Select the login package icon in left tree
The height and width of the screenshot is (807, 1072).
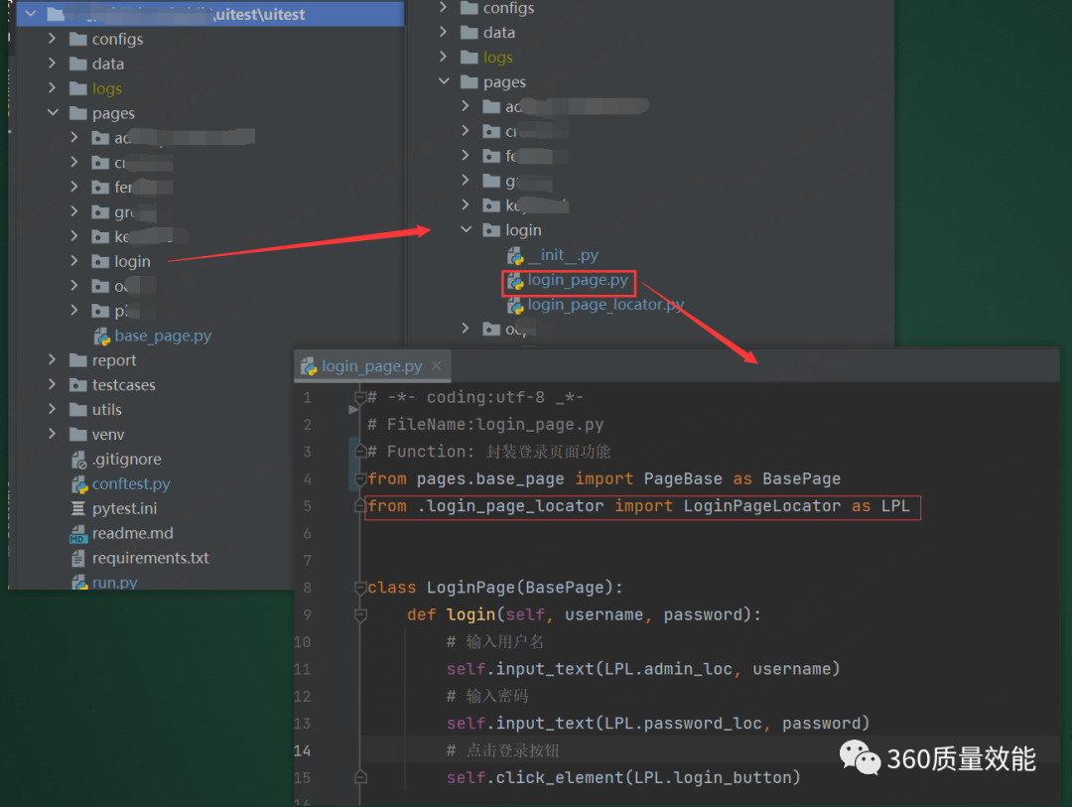point(100,261)
